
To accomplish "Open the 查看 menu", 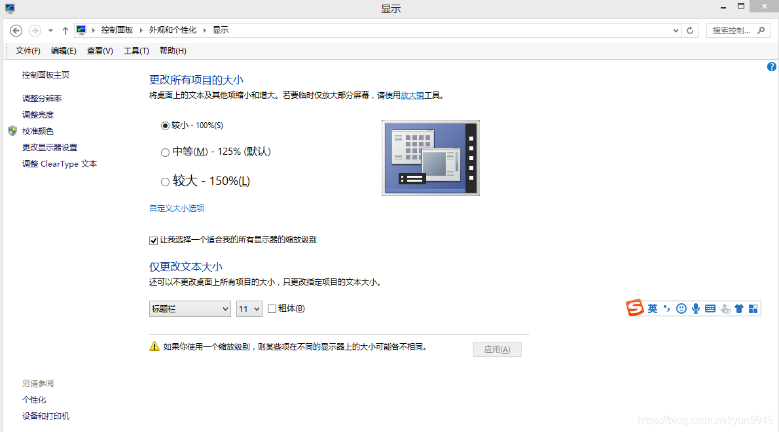I will (x=100, y=50).
